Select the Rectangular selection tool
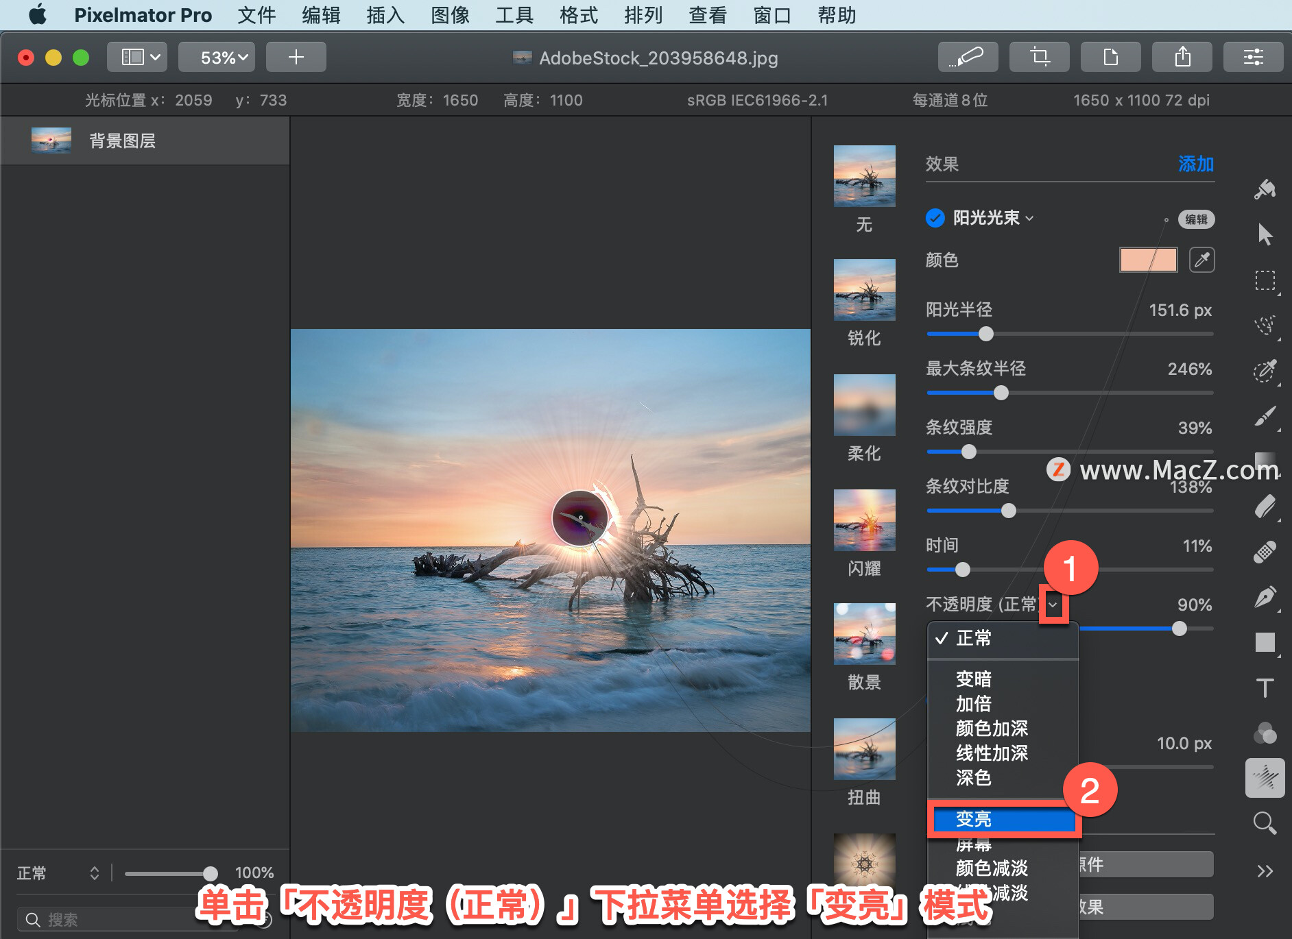The height and width of the screenshot is (939, 1292). 1265,280
